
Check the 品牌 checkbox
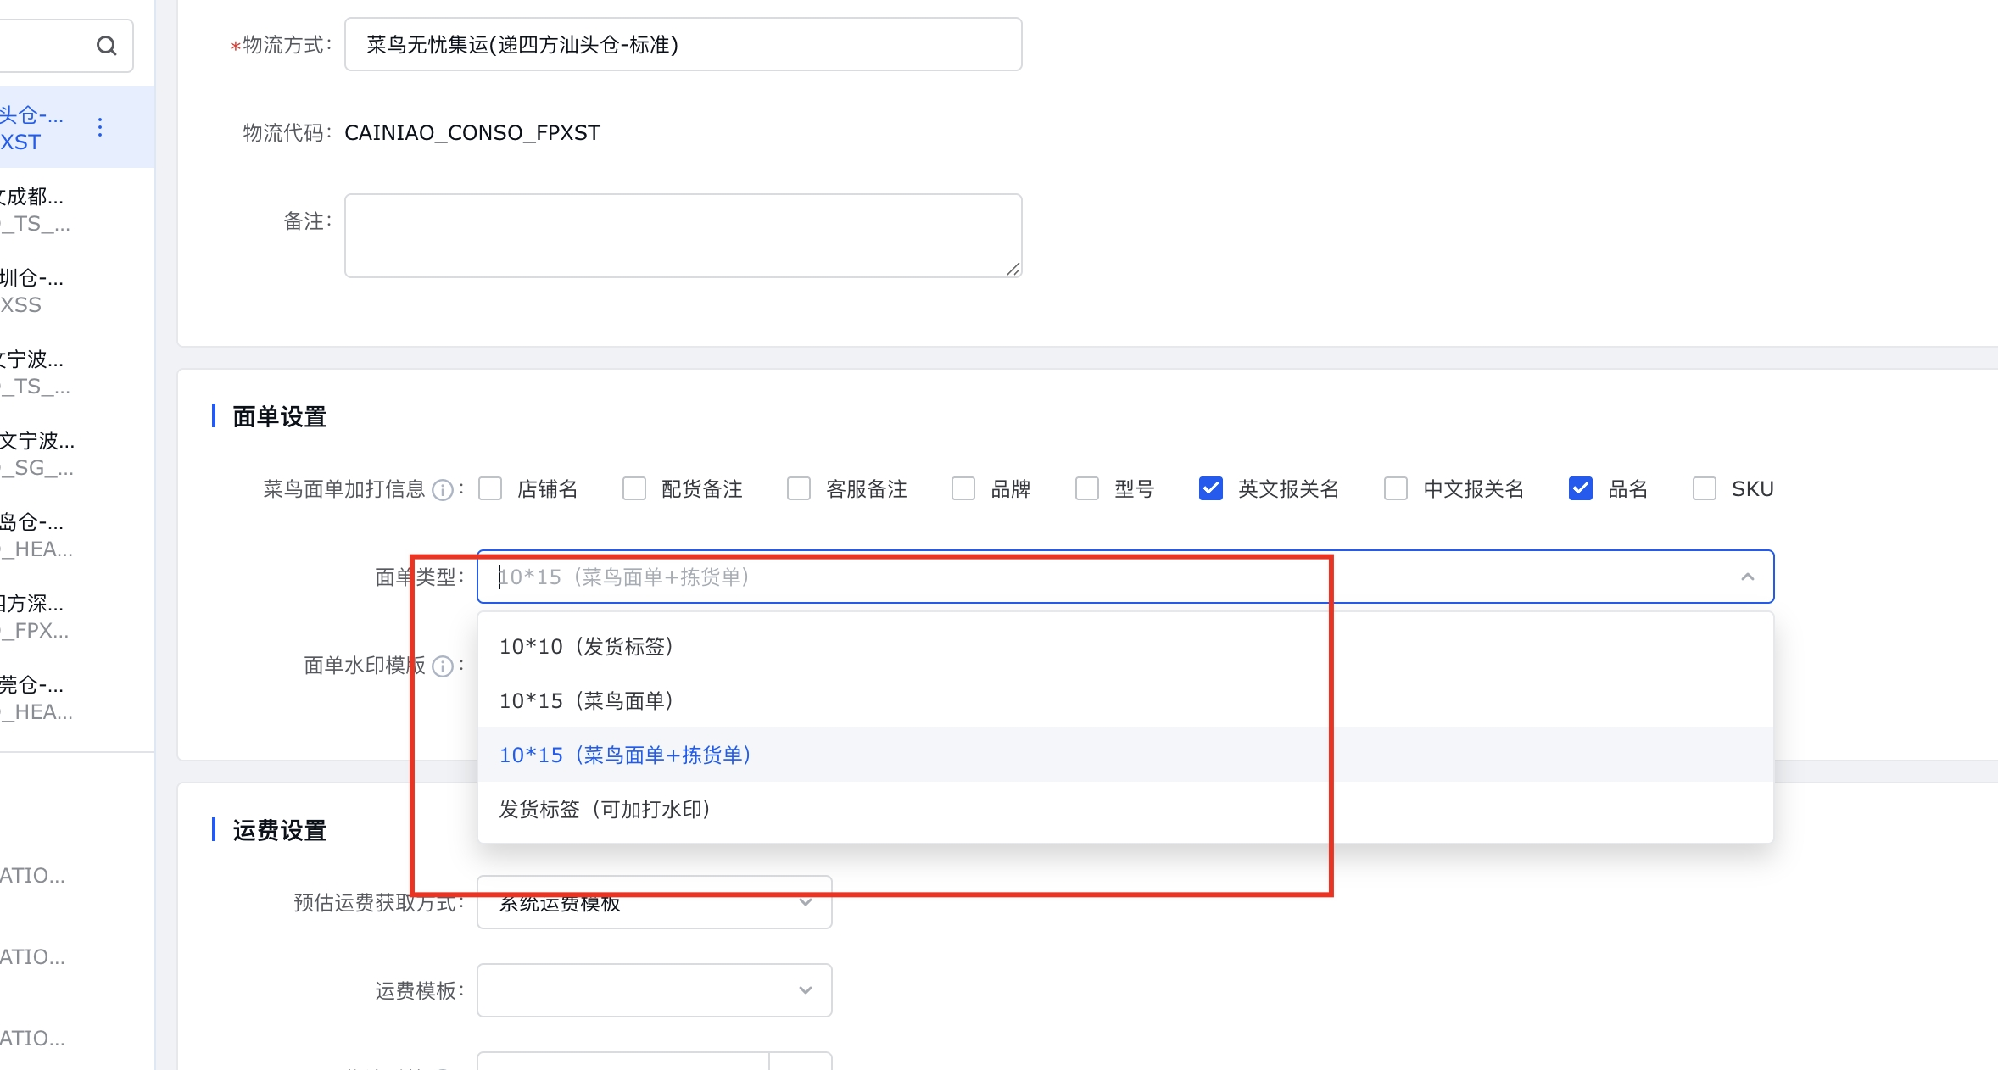[963, 489]
